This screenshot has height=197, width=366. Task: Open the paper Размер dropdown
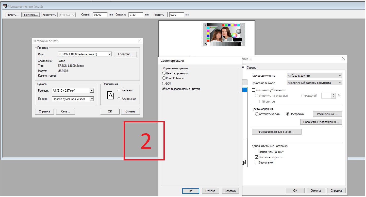click(92, 91)
